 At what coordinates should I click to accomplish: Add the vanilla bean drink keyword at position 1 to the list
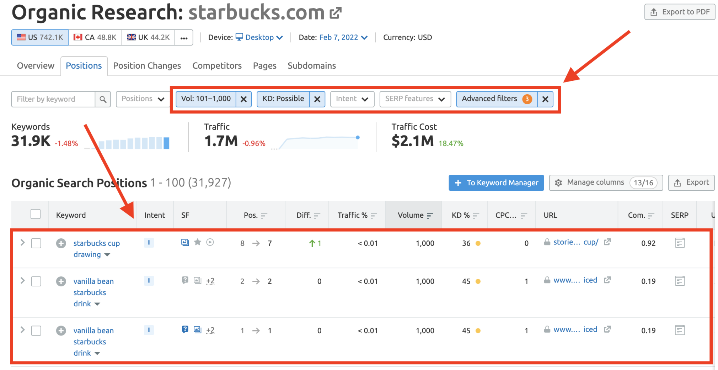coord(61,331)
